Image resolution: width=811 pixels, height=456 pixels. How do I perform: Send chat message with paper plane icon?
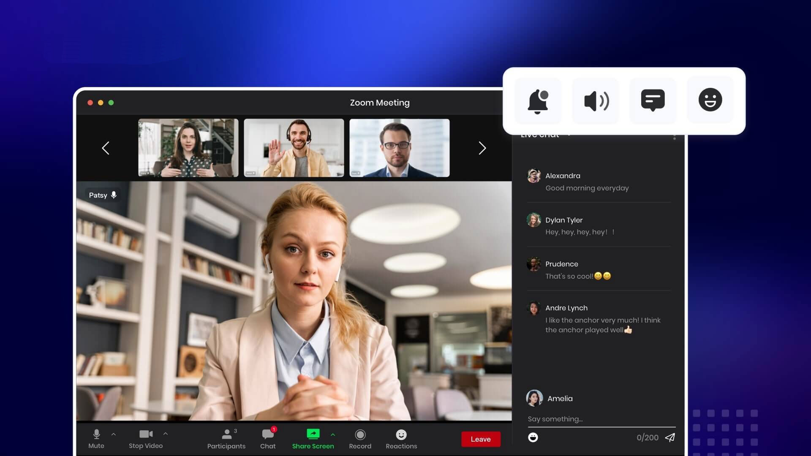670,437
